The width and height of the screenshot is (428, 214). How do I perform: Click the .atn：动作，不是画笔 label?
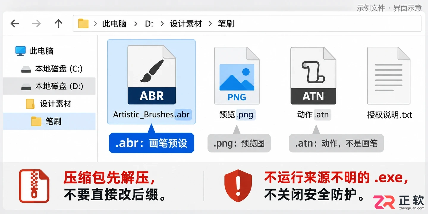point(336,144)
